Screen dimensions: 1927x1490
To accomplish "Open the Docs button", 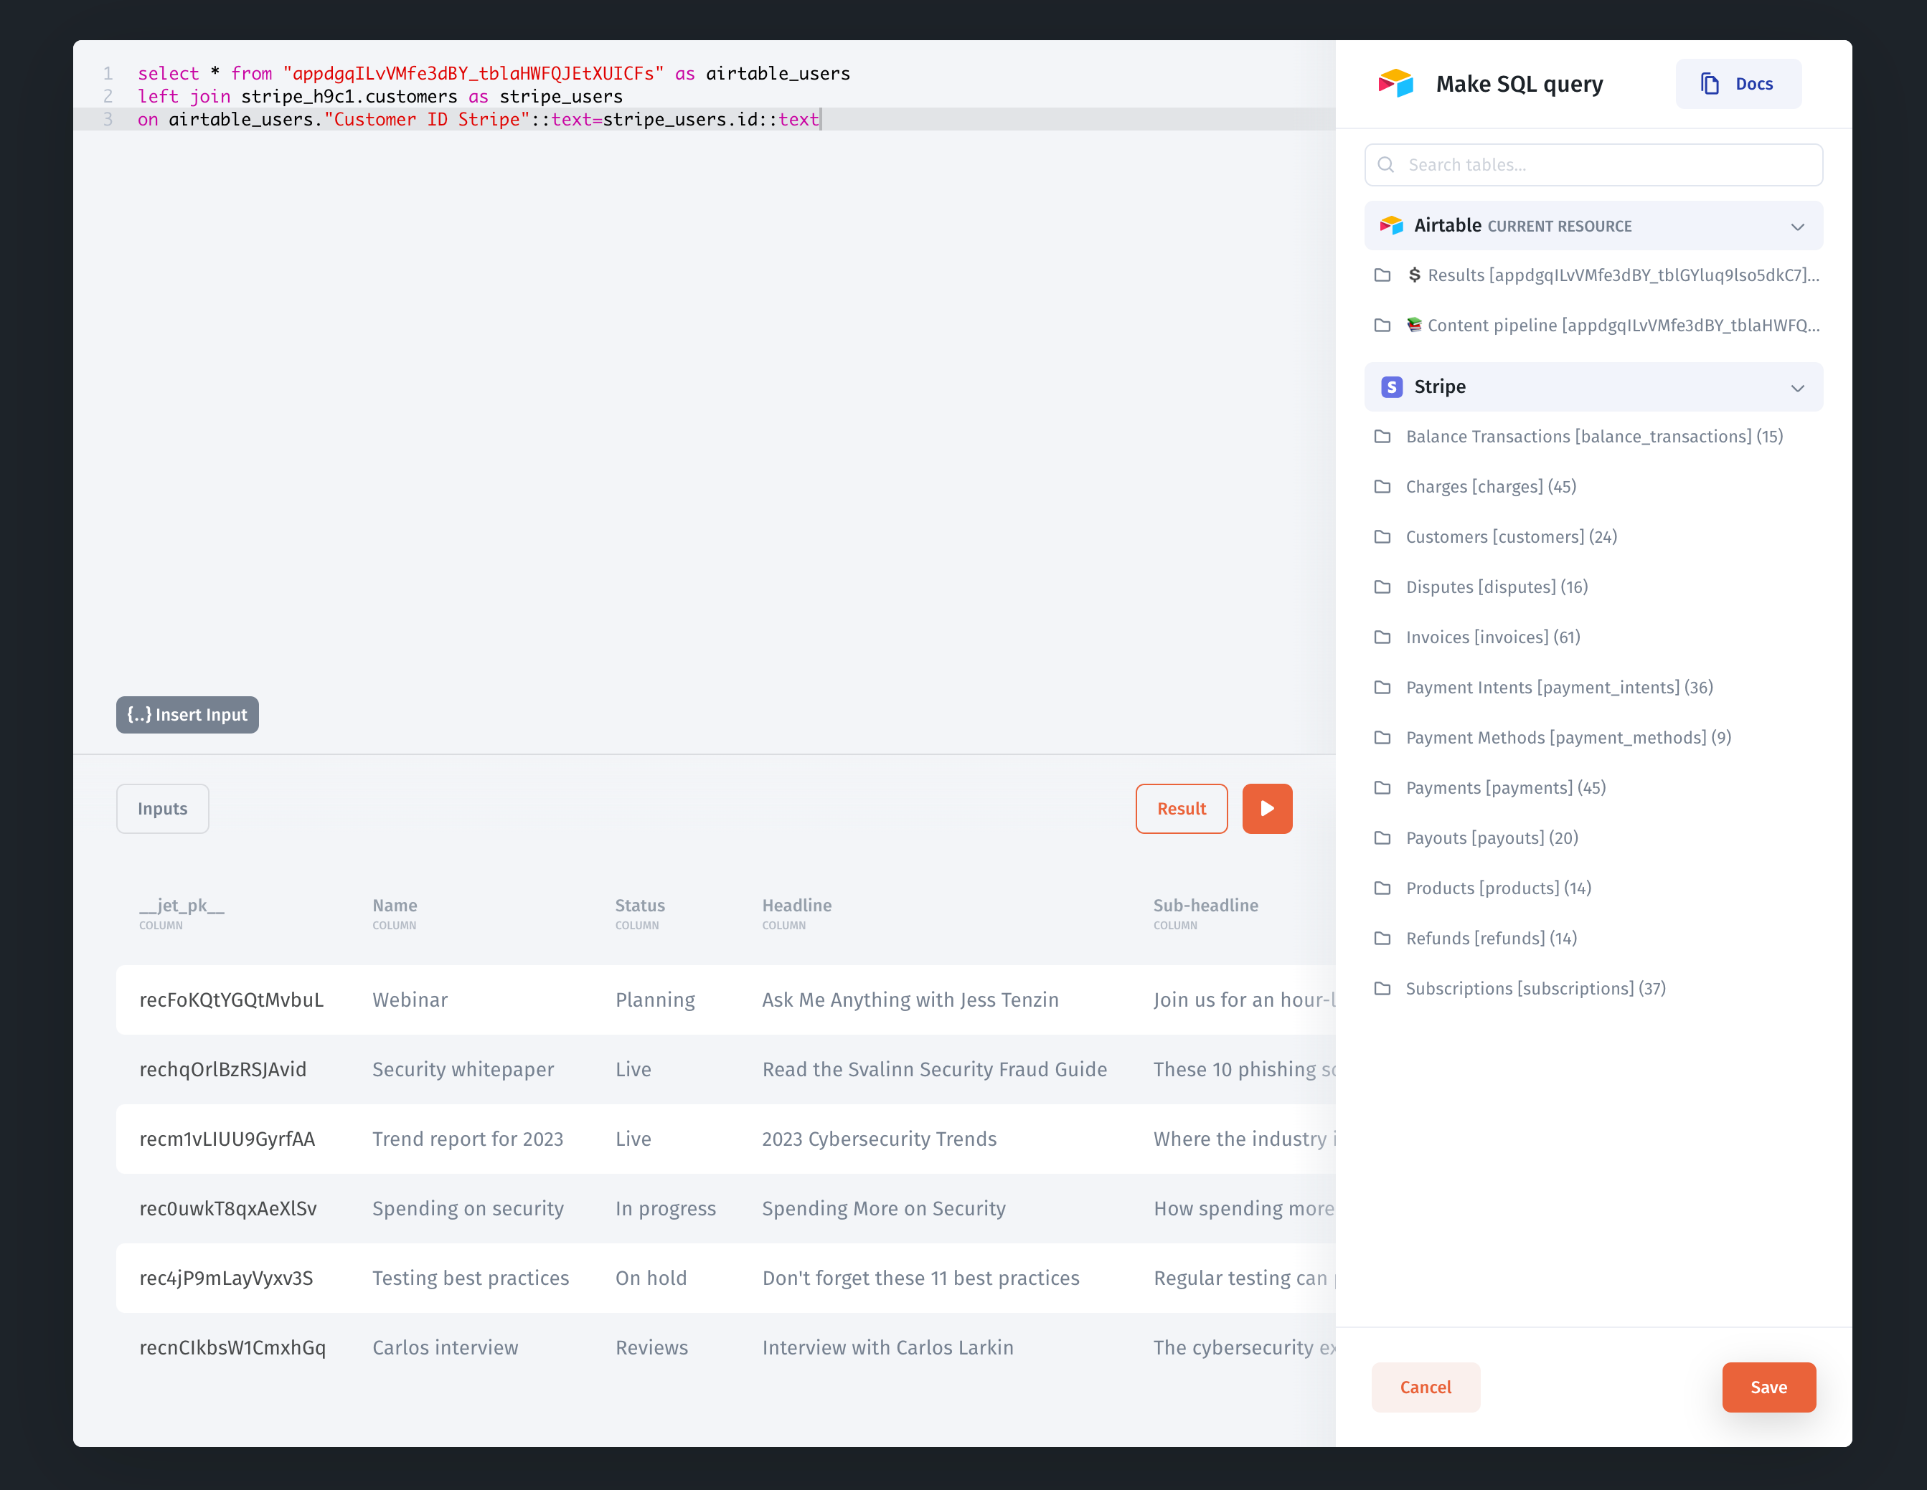I will [1738, 84].
